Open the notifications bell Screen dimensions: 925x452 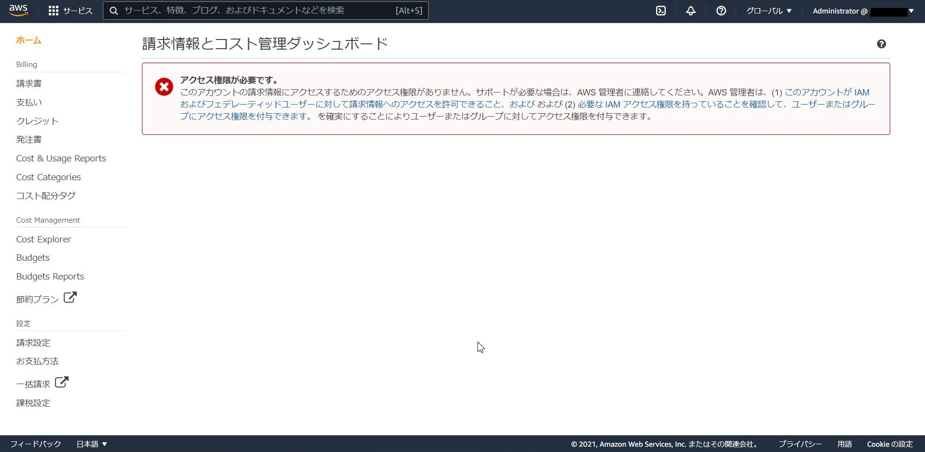691,11
